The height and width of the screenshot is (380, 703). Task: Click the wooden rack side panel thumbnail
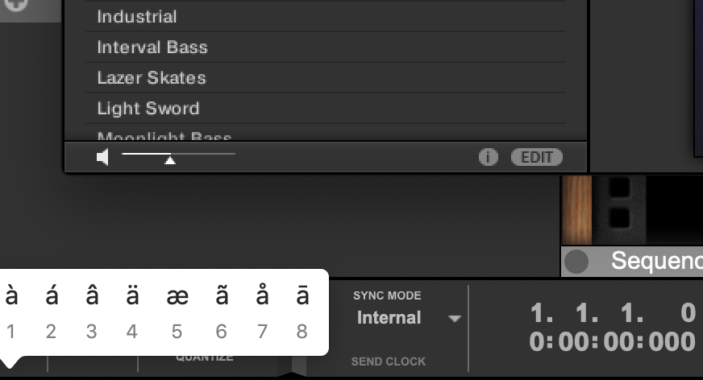click(577, 210)
